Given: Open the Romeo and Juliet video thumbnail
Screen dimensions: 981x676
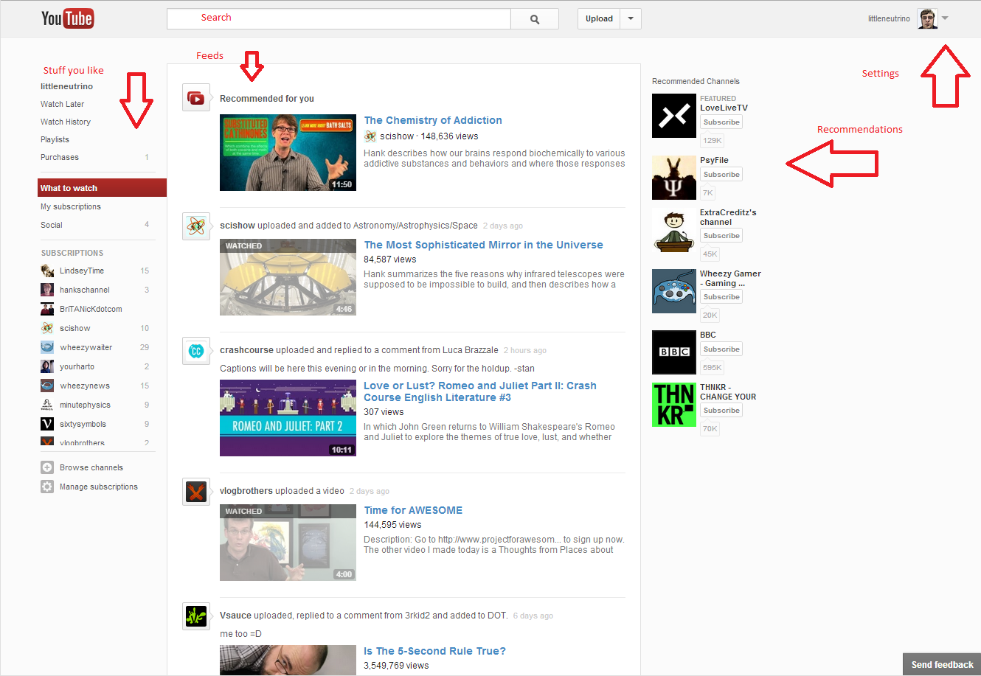Looking at the screenshot, I should pyautogui.click(x=288, y=418).
